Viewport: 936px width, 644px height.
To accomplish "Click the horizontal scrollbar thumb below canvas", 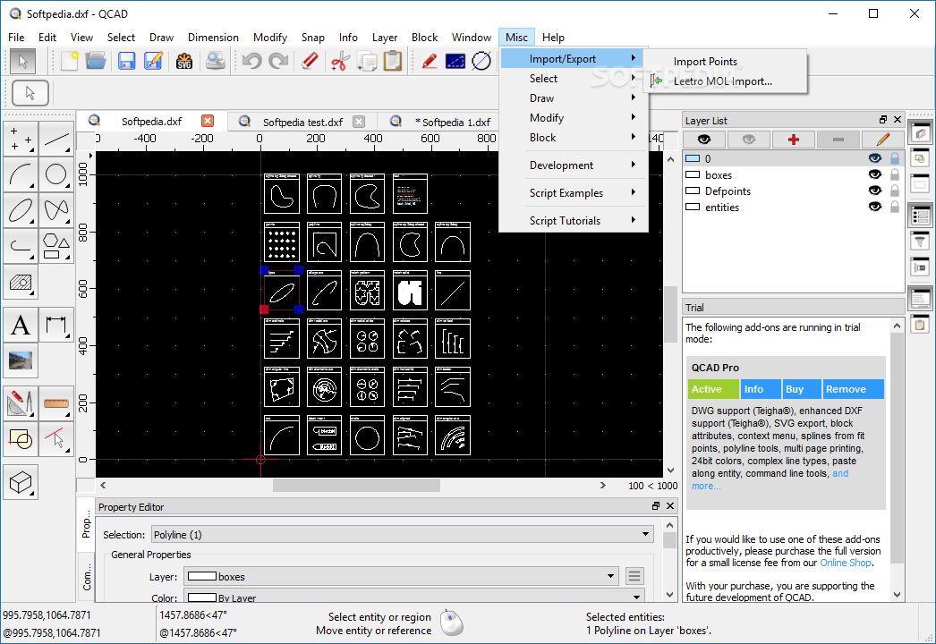I will click(356, 486).
